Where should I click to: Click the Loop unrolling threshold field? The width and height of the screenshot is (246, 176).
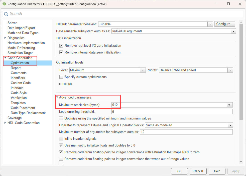click(x=172, y=112)
